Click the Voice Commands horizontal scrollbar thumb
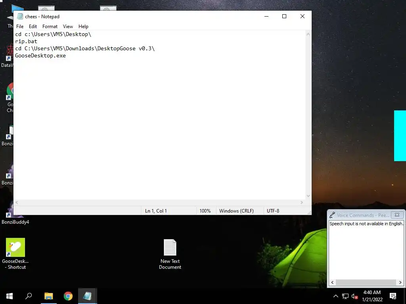The height and width of the screenshot is (304, 406). point(366,283)
